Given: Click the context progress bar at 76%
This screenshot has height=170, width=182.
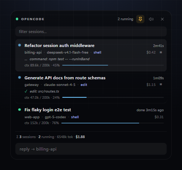Looking at the screenshot, I should 112,123.
